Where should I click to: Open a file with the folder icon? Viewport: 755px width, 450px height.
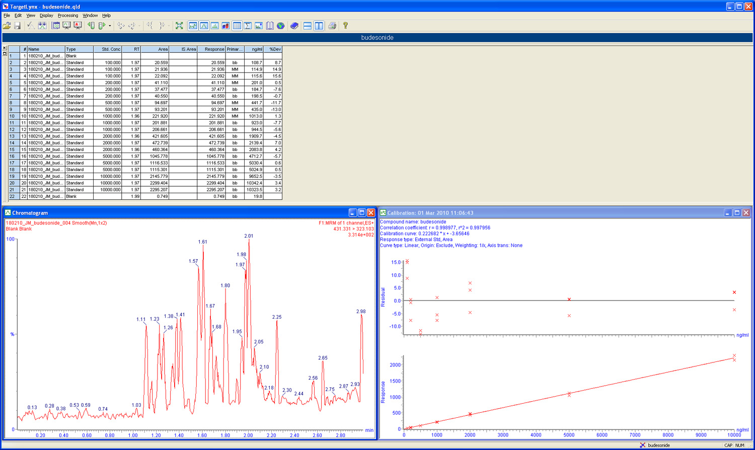click(x=7, y=26)
